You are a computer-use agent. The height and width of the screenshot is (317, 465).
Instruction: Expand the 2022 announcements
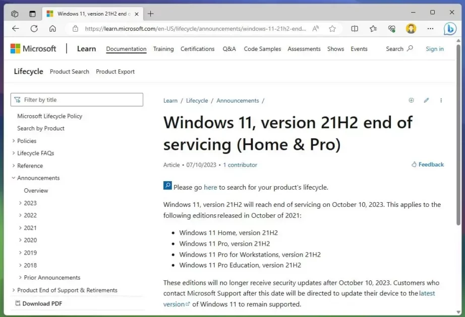(x=20, y=215)
